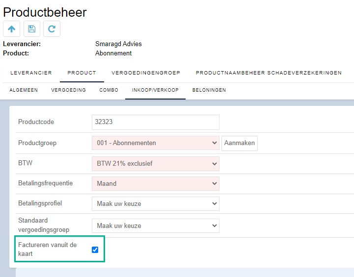Switch to the Leverancier tab

pos(31,73)
